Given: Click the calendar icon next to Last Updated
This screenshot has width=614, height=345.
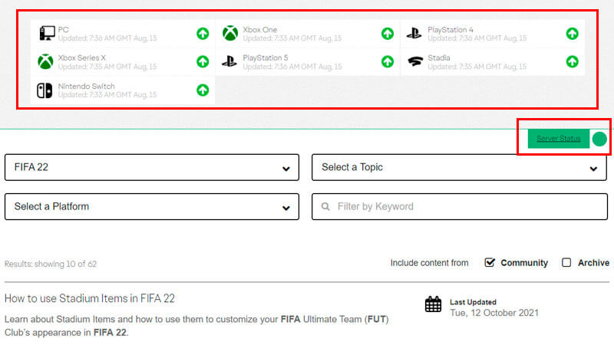Looking at the screenshot, I should [433, 304].
